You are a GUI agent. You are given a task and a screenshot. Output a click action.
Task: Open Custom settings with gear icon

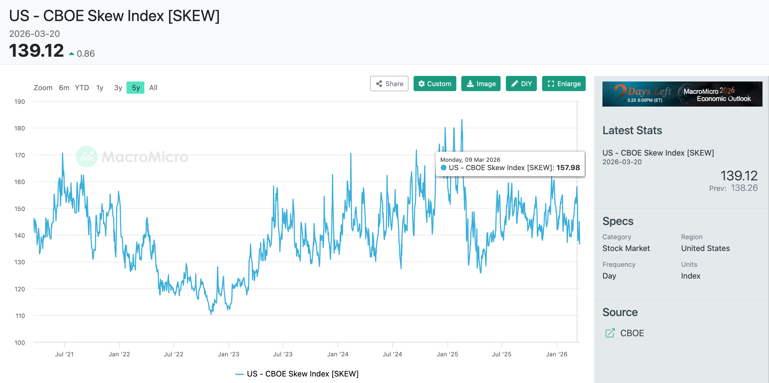point(435,84)
